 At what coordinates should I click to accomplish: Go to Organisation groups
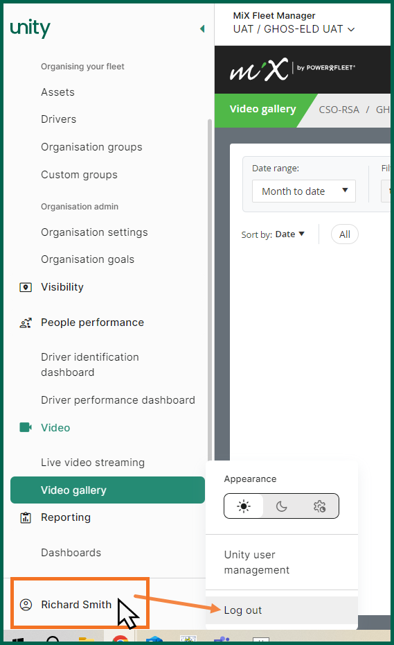coord(91,147)
